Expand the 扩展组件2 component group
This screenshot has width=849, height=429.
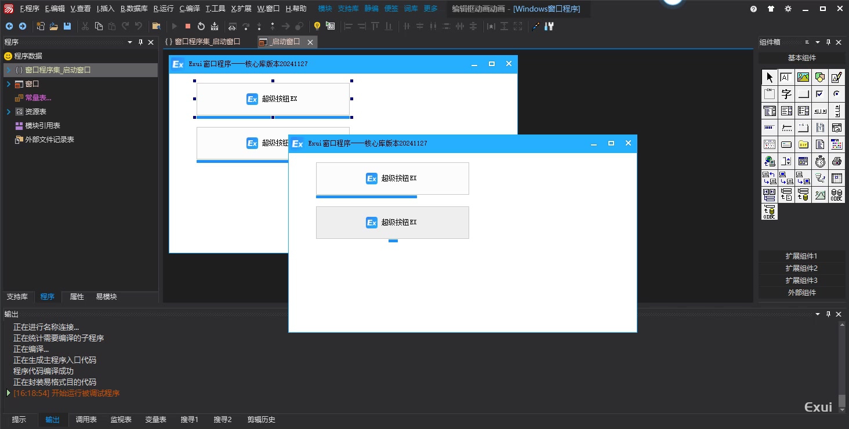pyautogui.click(x=801, y=268)
